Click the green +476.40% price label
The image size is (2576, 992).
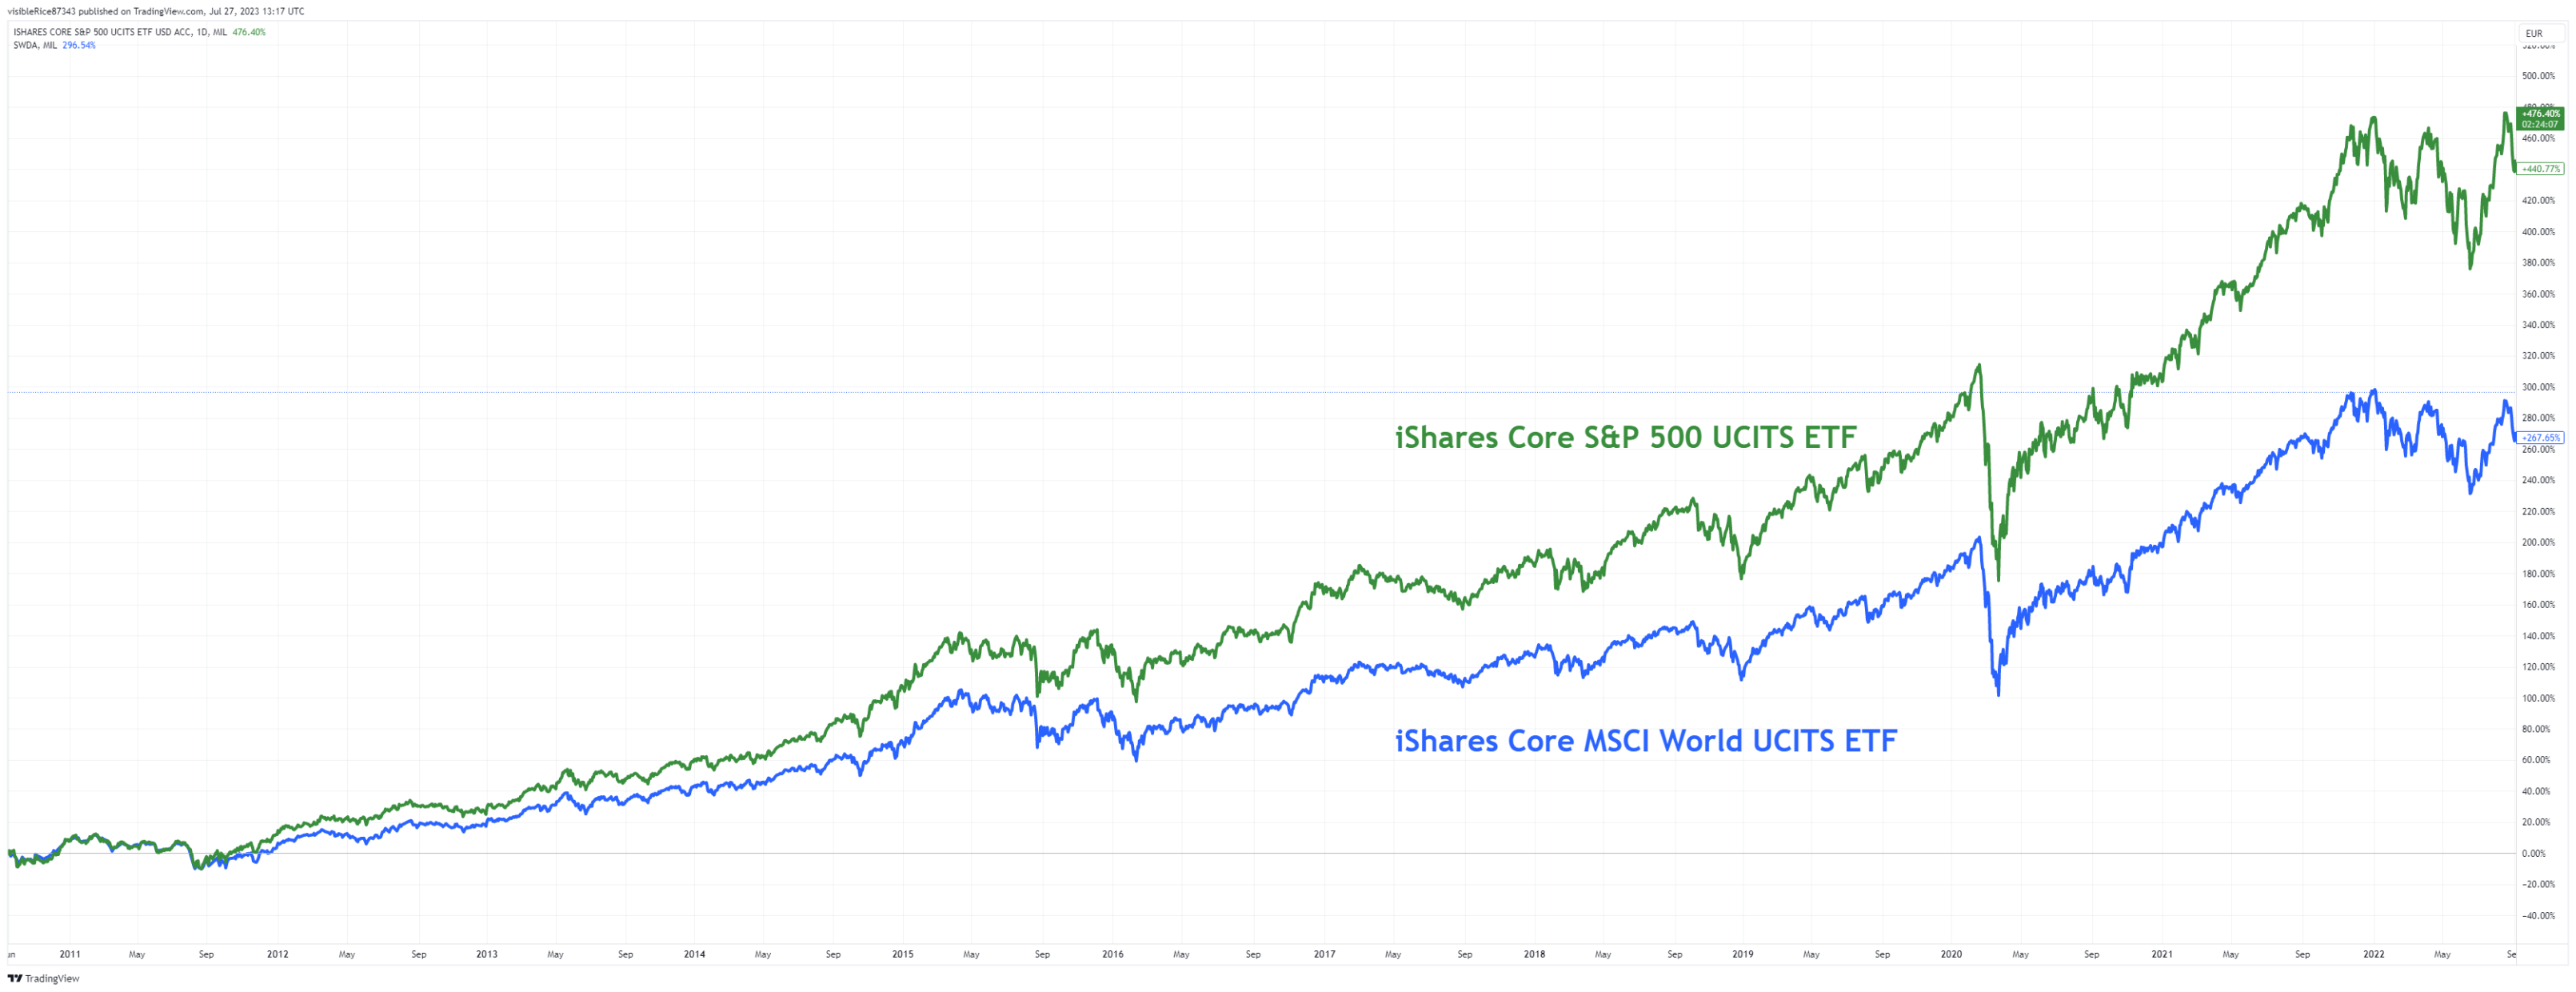tap(2540, 114)
